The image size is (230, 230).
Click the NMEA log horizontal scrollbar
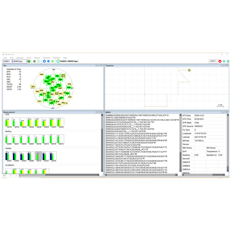pos(141,175)
